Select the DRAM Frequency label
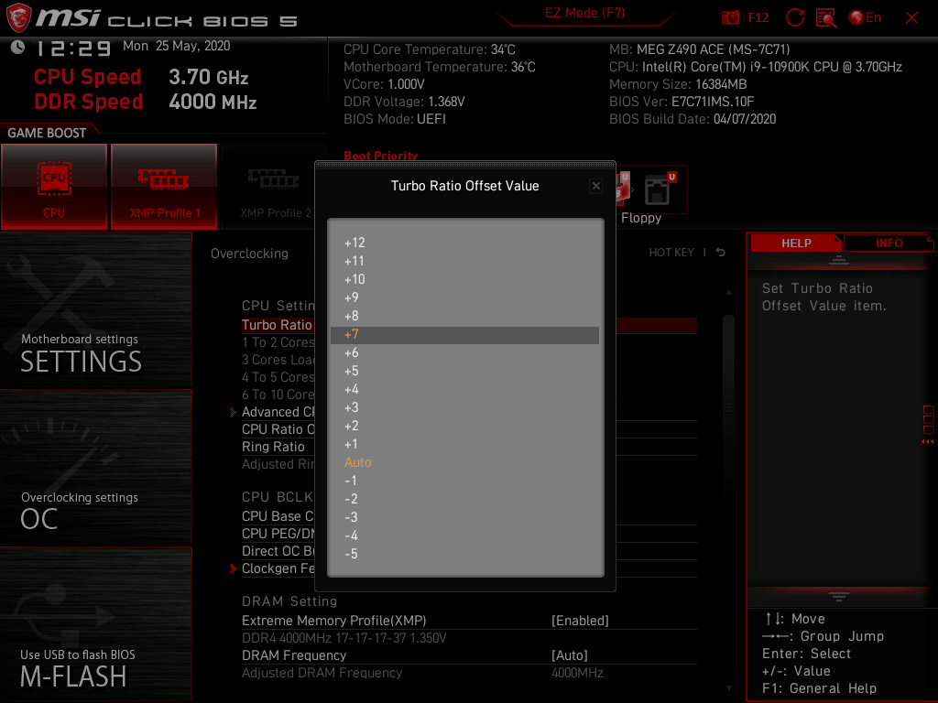 [294, 655]
